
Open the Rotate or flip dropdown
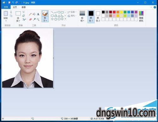tap(24, 19)
